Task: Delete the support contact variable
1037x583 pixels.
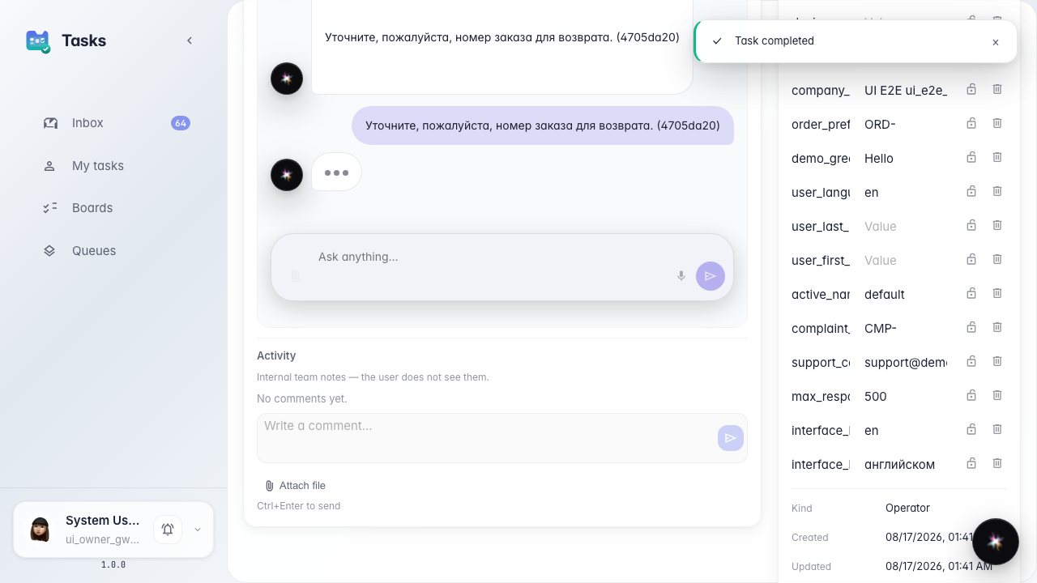Action: 997,361
